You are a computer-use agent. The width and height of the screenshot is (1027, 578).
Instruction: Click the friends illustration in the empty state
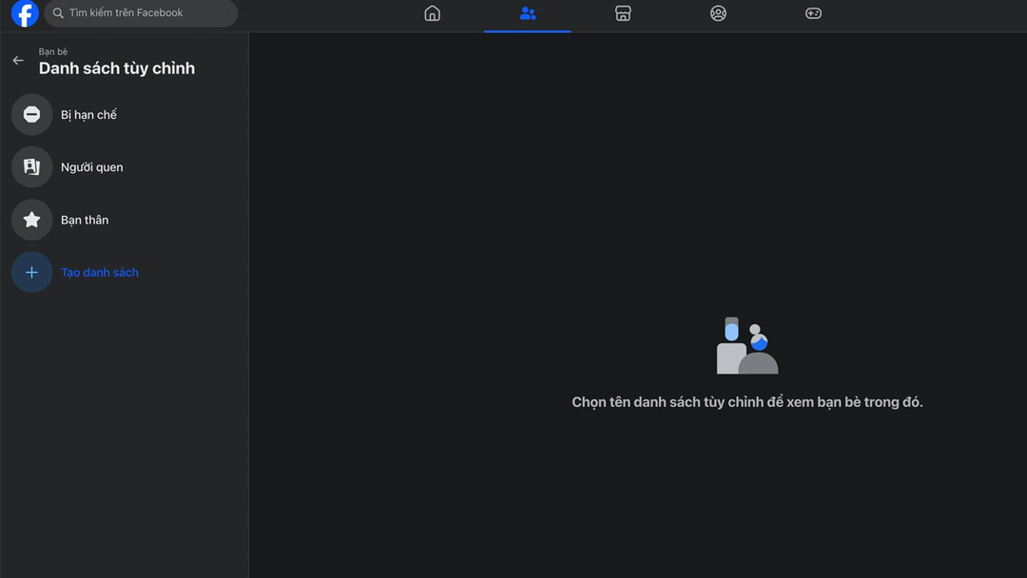click(746, 346)
